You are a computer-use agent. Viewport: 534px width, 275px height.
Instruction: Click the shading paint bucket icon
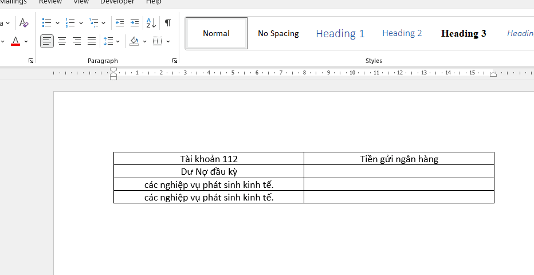point(135,41)
